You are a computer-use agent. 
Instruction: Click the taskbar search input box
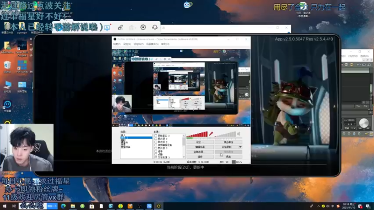(x=33, y=206)
